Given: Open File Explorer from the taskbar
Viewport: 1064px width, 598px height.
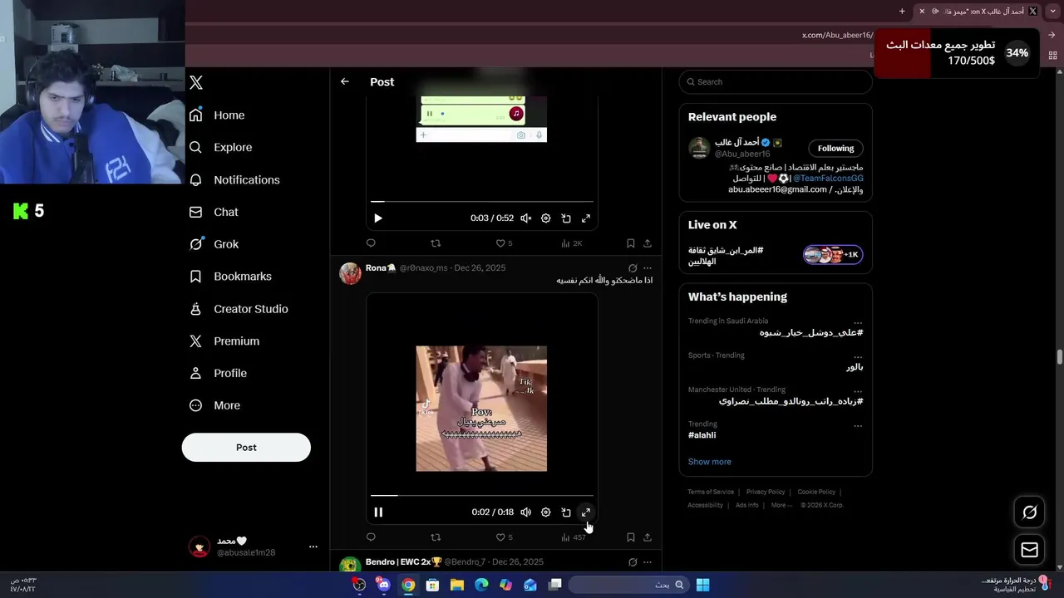Looking at the screenshot, I should click(x=457, y=585).
